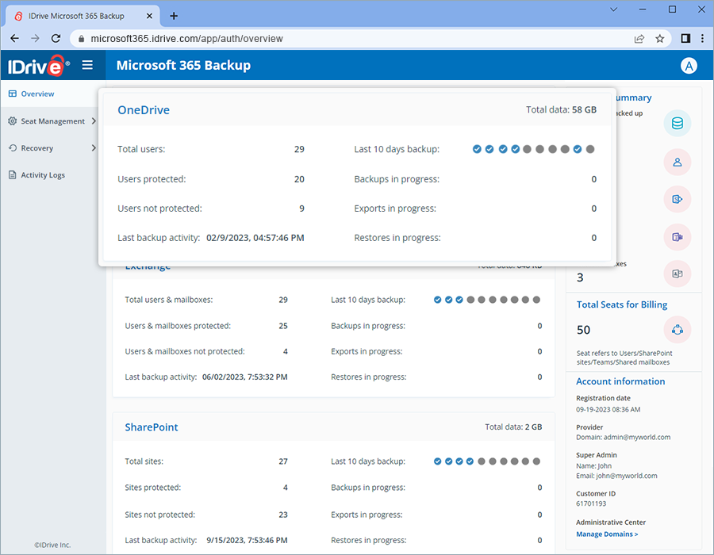The width and height of the screenshot is (714, 555).
Task: Open the tab search chevron in title bar
Action: tap(613, 10)
